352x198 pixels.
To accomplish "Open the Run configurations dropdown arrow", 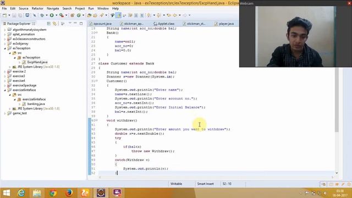I will point(56,15).
